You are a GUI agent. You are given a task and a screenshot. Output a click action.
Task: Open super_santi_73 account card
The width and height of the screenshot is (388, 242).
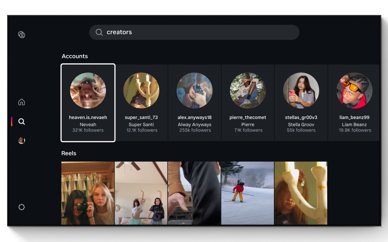pos(141,103)
